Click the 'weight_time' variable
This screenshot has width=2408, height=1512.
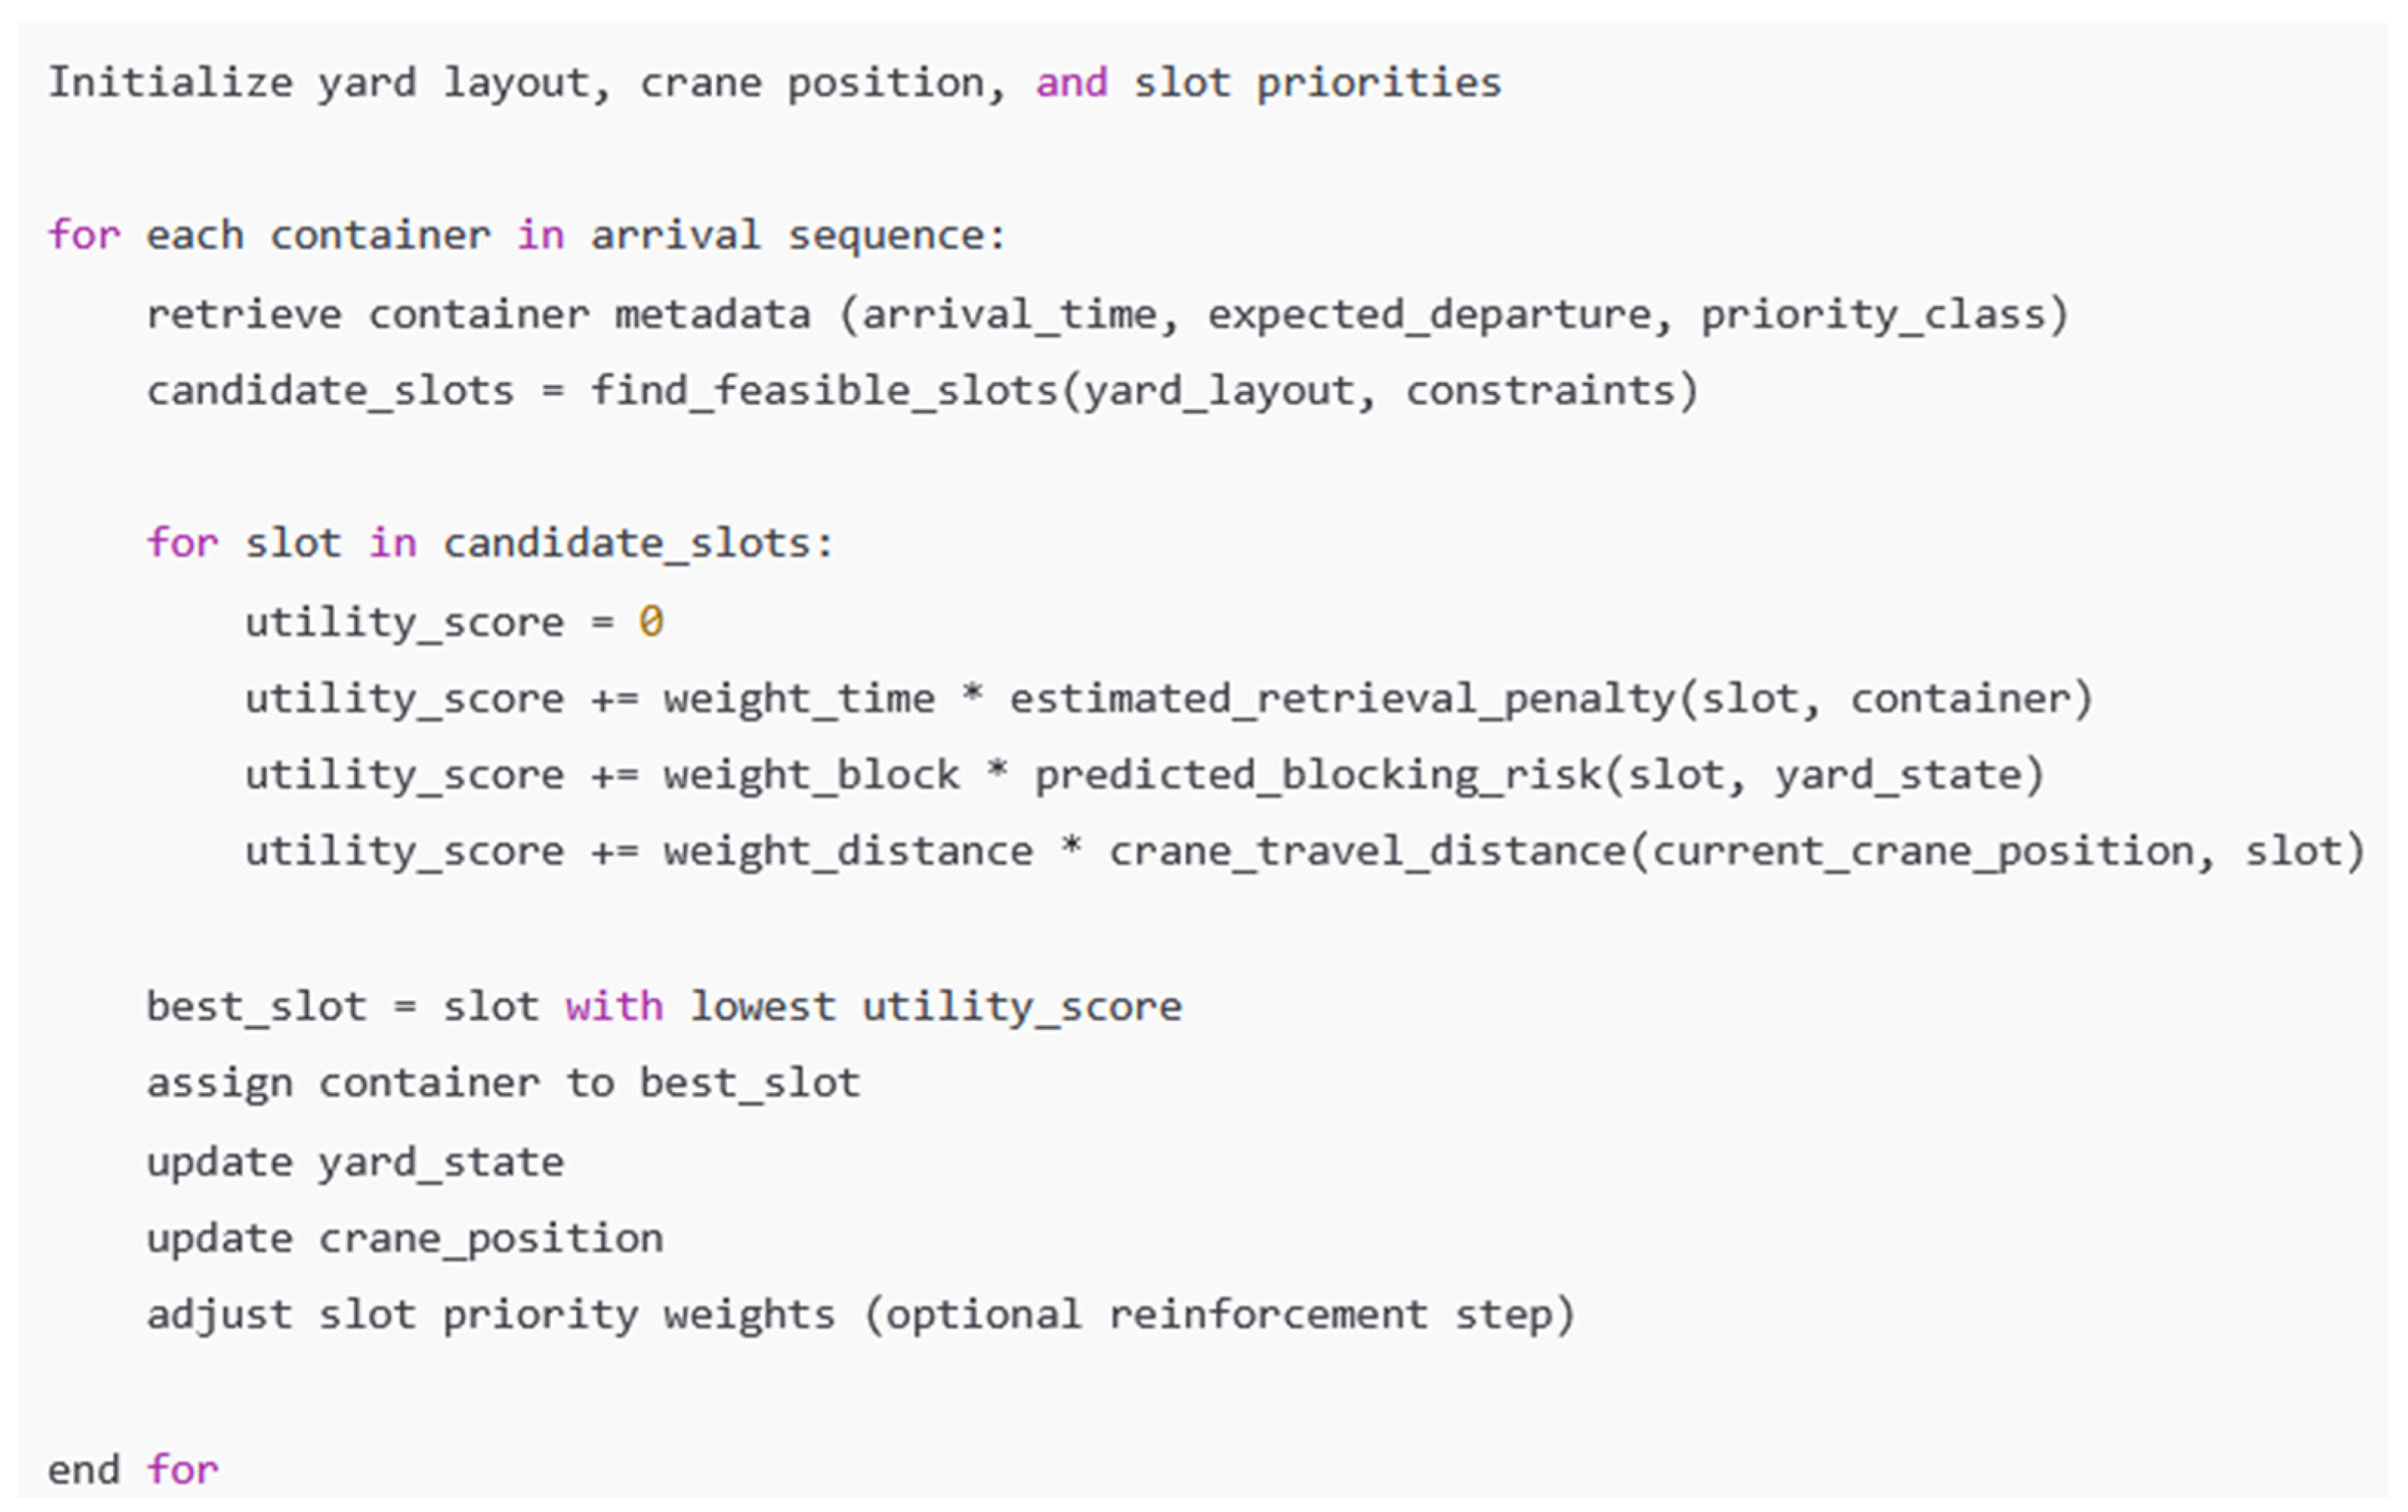pyautogui.click(x=799, y=698)
